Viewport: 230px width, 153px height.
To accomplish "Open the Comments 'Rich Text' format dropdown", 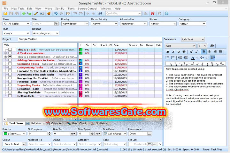I will pyautogui.click(x=193, y=39).
